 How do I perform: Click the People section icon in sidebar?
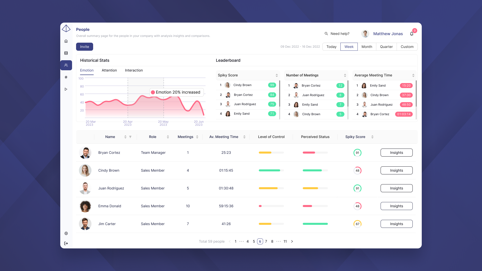click(x=66, y=65)
